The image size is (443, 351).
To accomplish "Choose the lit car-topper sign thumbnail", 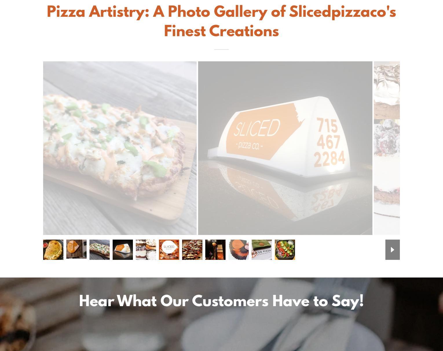I will point(123,250).
